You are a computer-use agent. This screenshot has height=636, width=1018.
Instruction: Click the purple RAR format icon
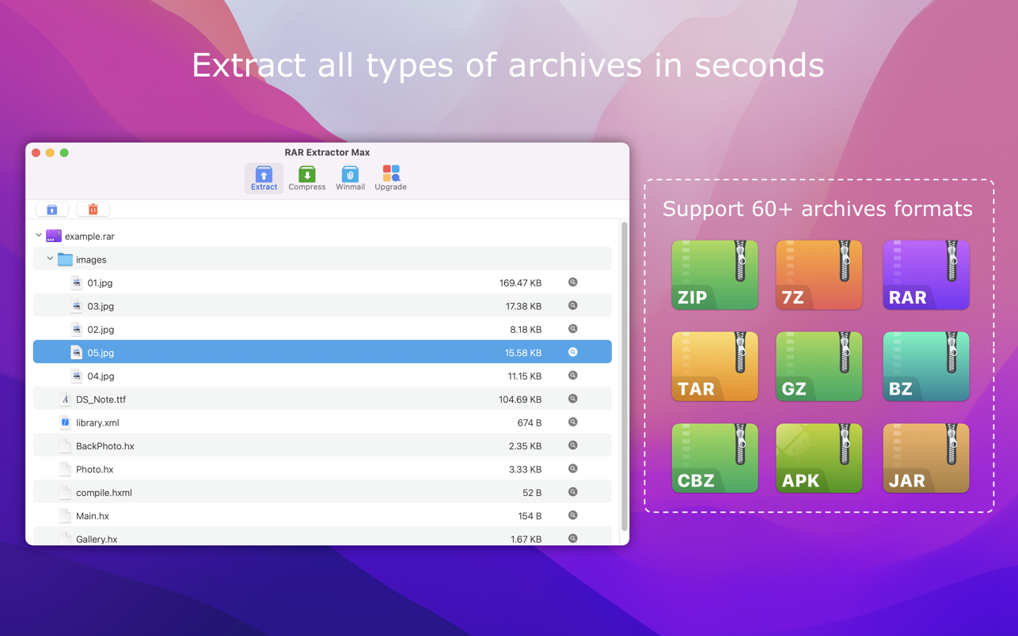(925, 275)
